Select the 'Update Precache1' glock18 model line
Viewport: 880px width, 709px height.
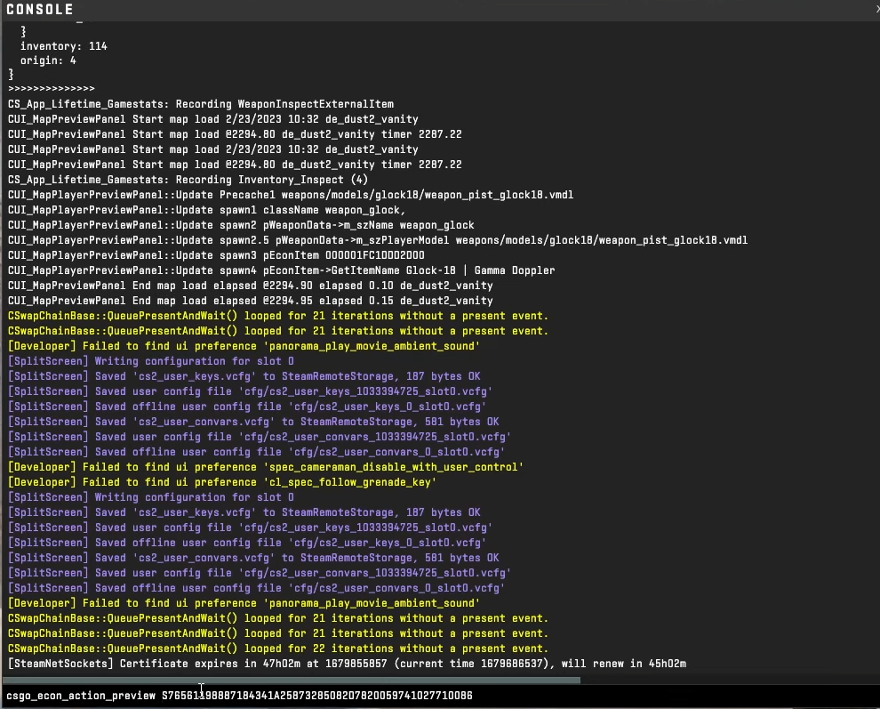(291, 195)
